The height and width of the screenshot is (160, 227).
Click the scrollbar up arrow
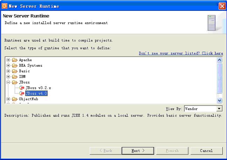tap(219, 60)
